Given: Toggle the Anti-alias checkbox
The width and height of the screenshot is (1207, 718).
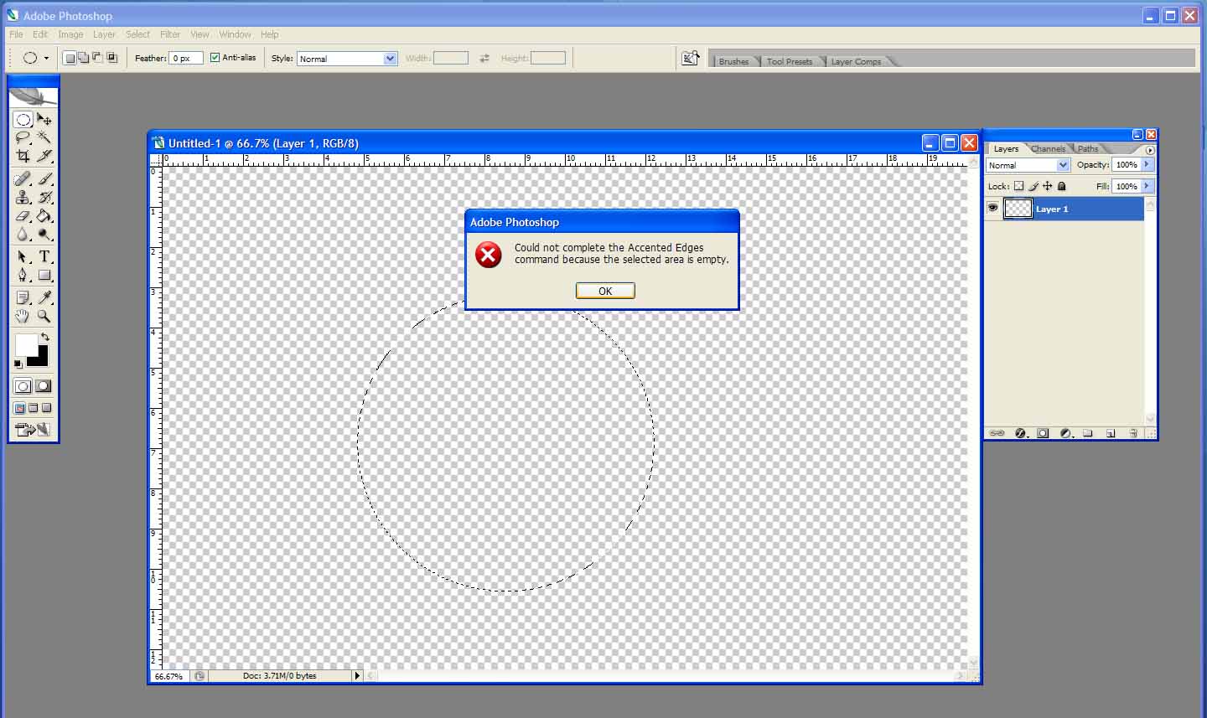Looking at the screenshot, I should click(215, 58).
